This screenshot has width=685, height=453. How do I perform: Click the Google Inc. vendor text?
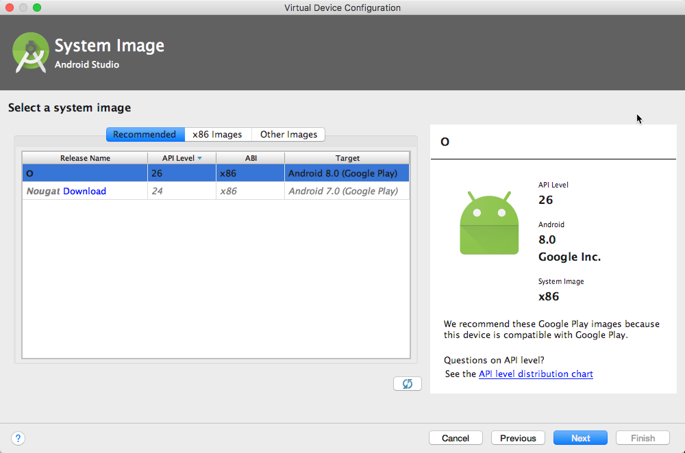tap(569, 257)
